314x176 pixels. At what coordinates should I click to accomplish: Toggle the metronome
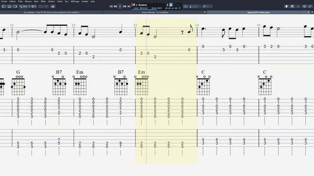click(x=171, y=5)
